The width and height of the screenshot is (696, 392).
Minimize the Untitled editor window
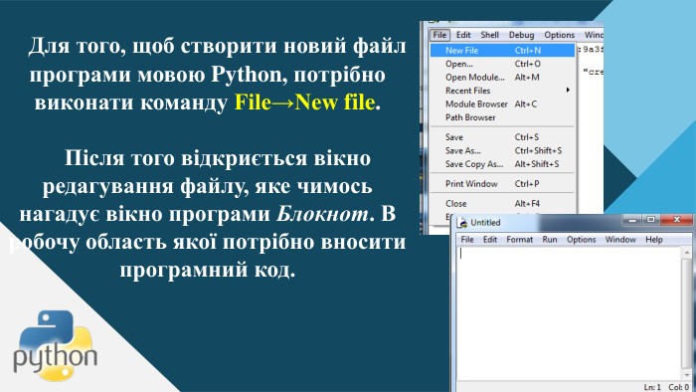coord(632,219)
